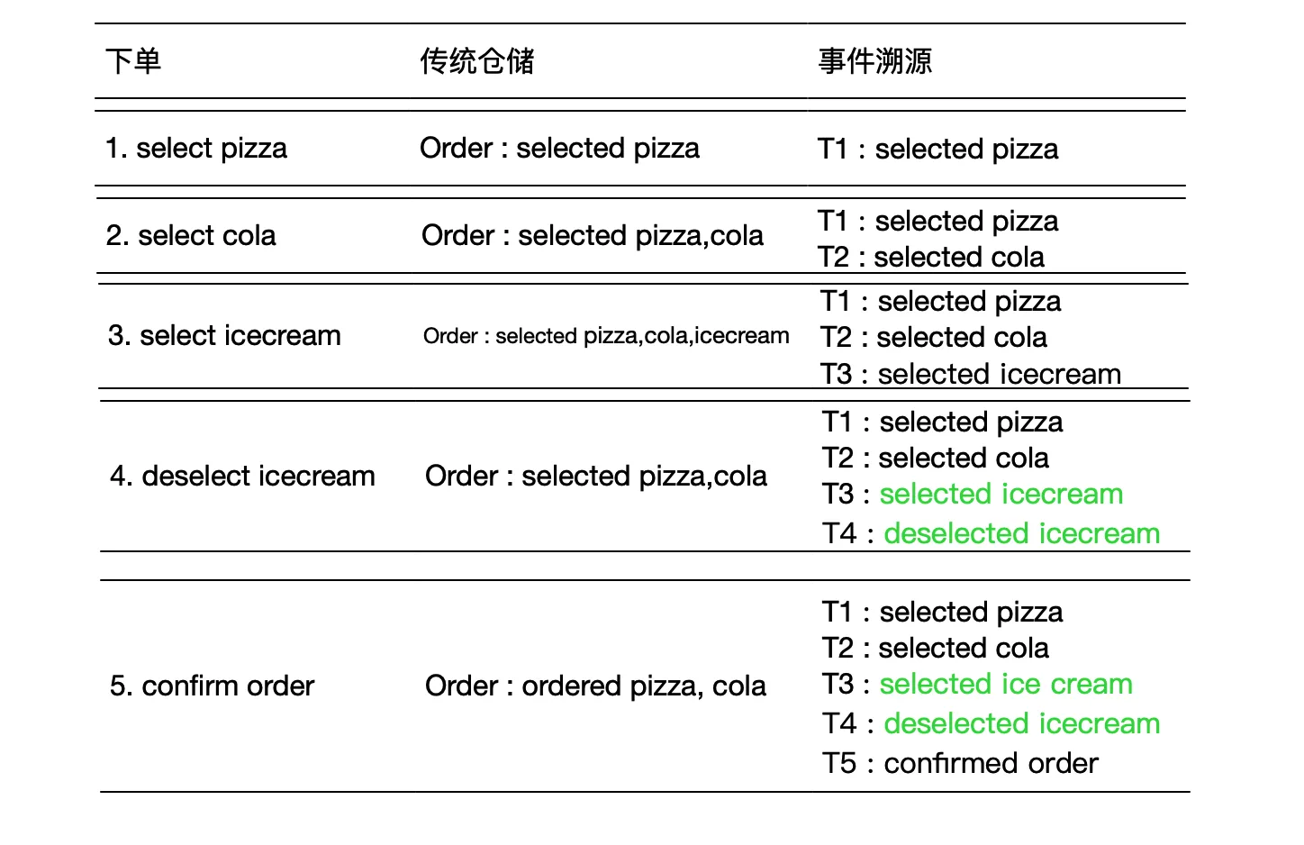
Task: Click 'T3 : selected icecream' black text in row three
Action: click(971, 374)
